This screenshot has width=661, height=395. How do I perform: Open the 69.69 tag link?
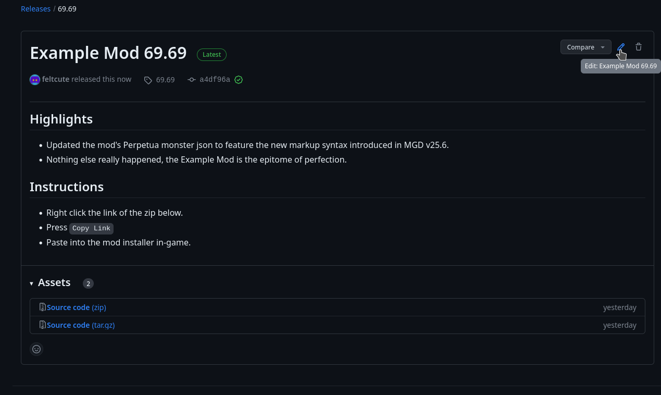[165, 80]
